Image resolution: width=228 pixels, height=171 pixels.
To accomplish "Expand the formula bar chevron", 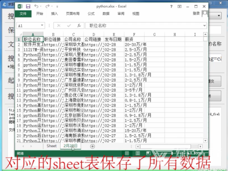I will click(204, 26).
